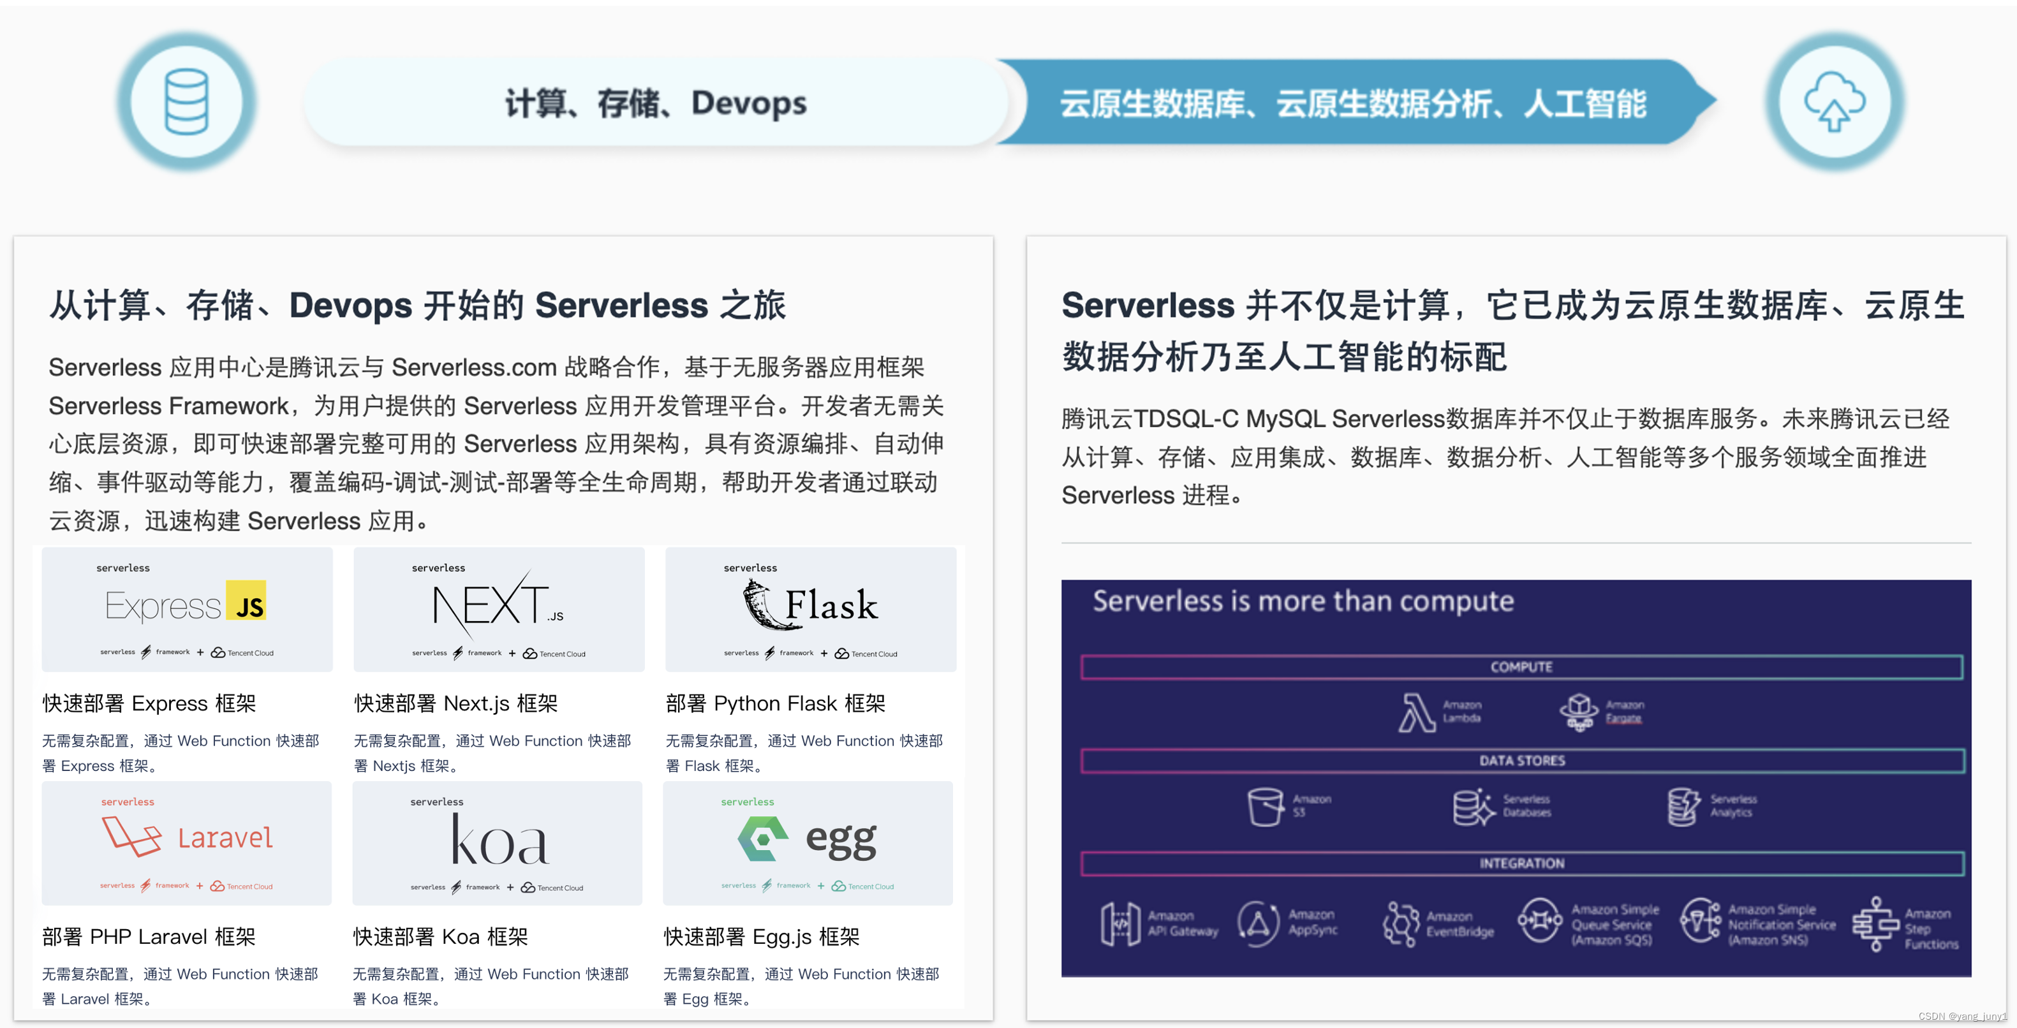Screen dimensions: 2017x1028
Task: Click the 快速部署 Koa 框架 link
Action: tap(440, 936)
